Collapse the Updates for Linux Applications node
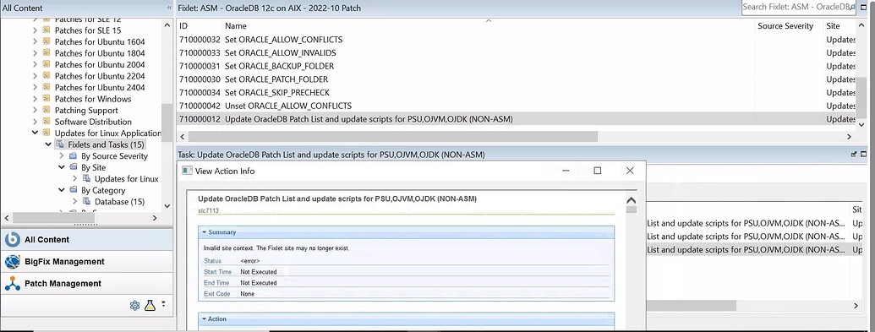The width and height of the screenshot is (875, 332). [x=36, y=133]
